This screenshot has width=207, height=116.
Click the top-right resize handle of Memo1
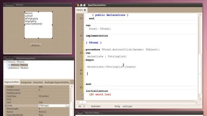(x=52, y=12)
